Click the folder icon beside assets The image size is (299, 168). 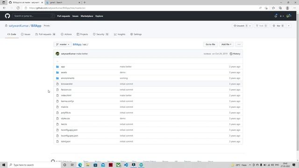pyautogui.click(x=57, y=72)
